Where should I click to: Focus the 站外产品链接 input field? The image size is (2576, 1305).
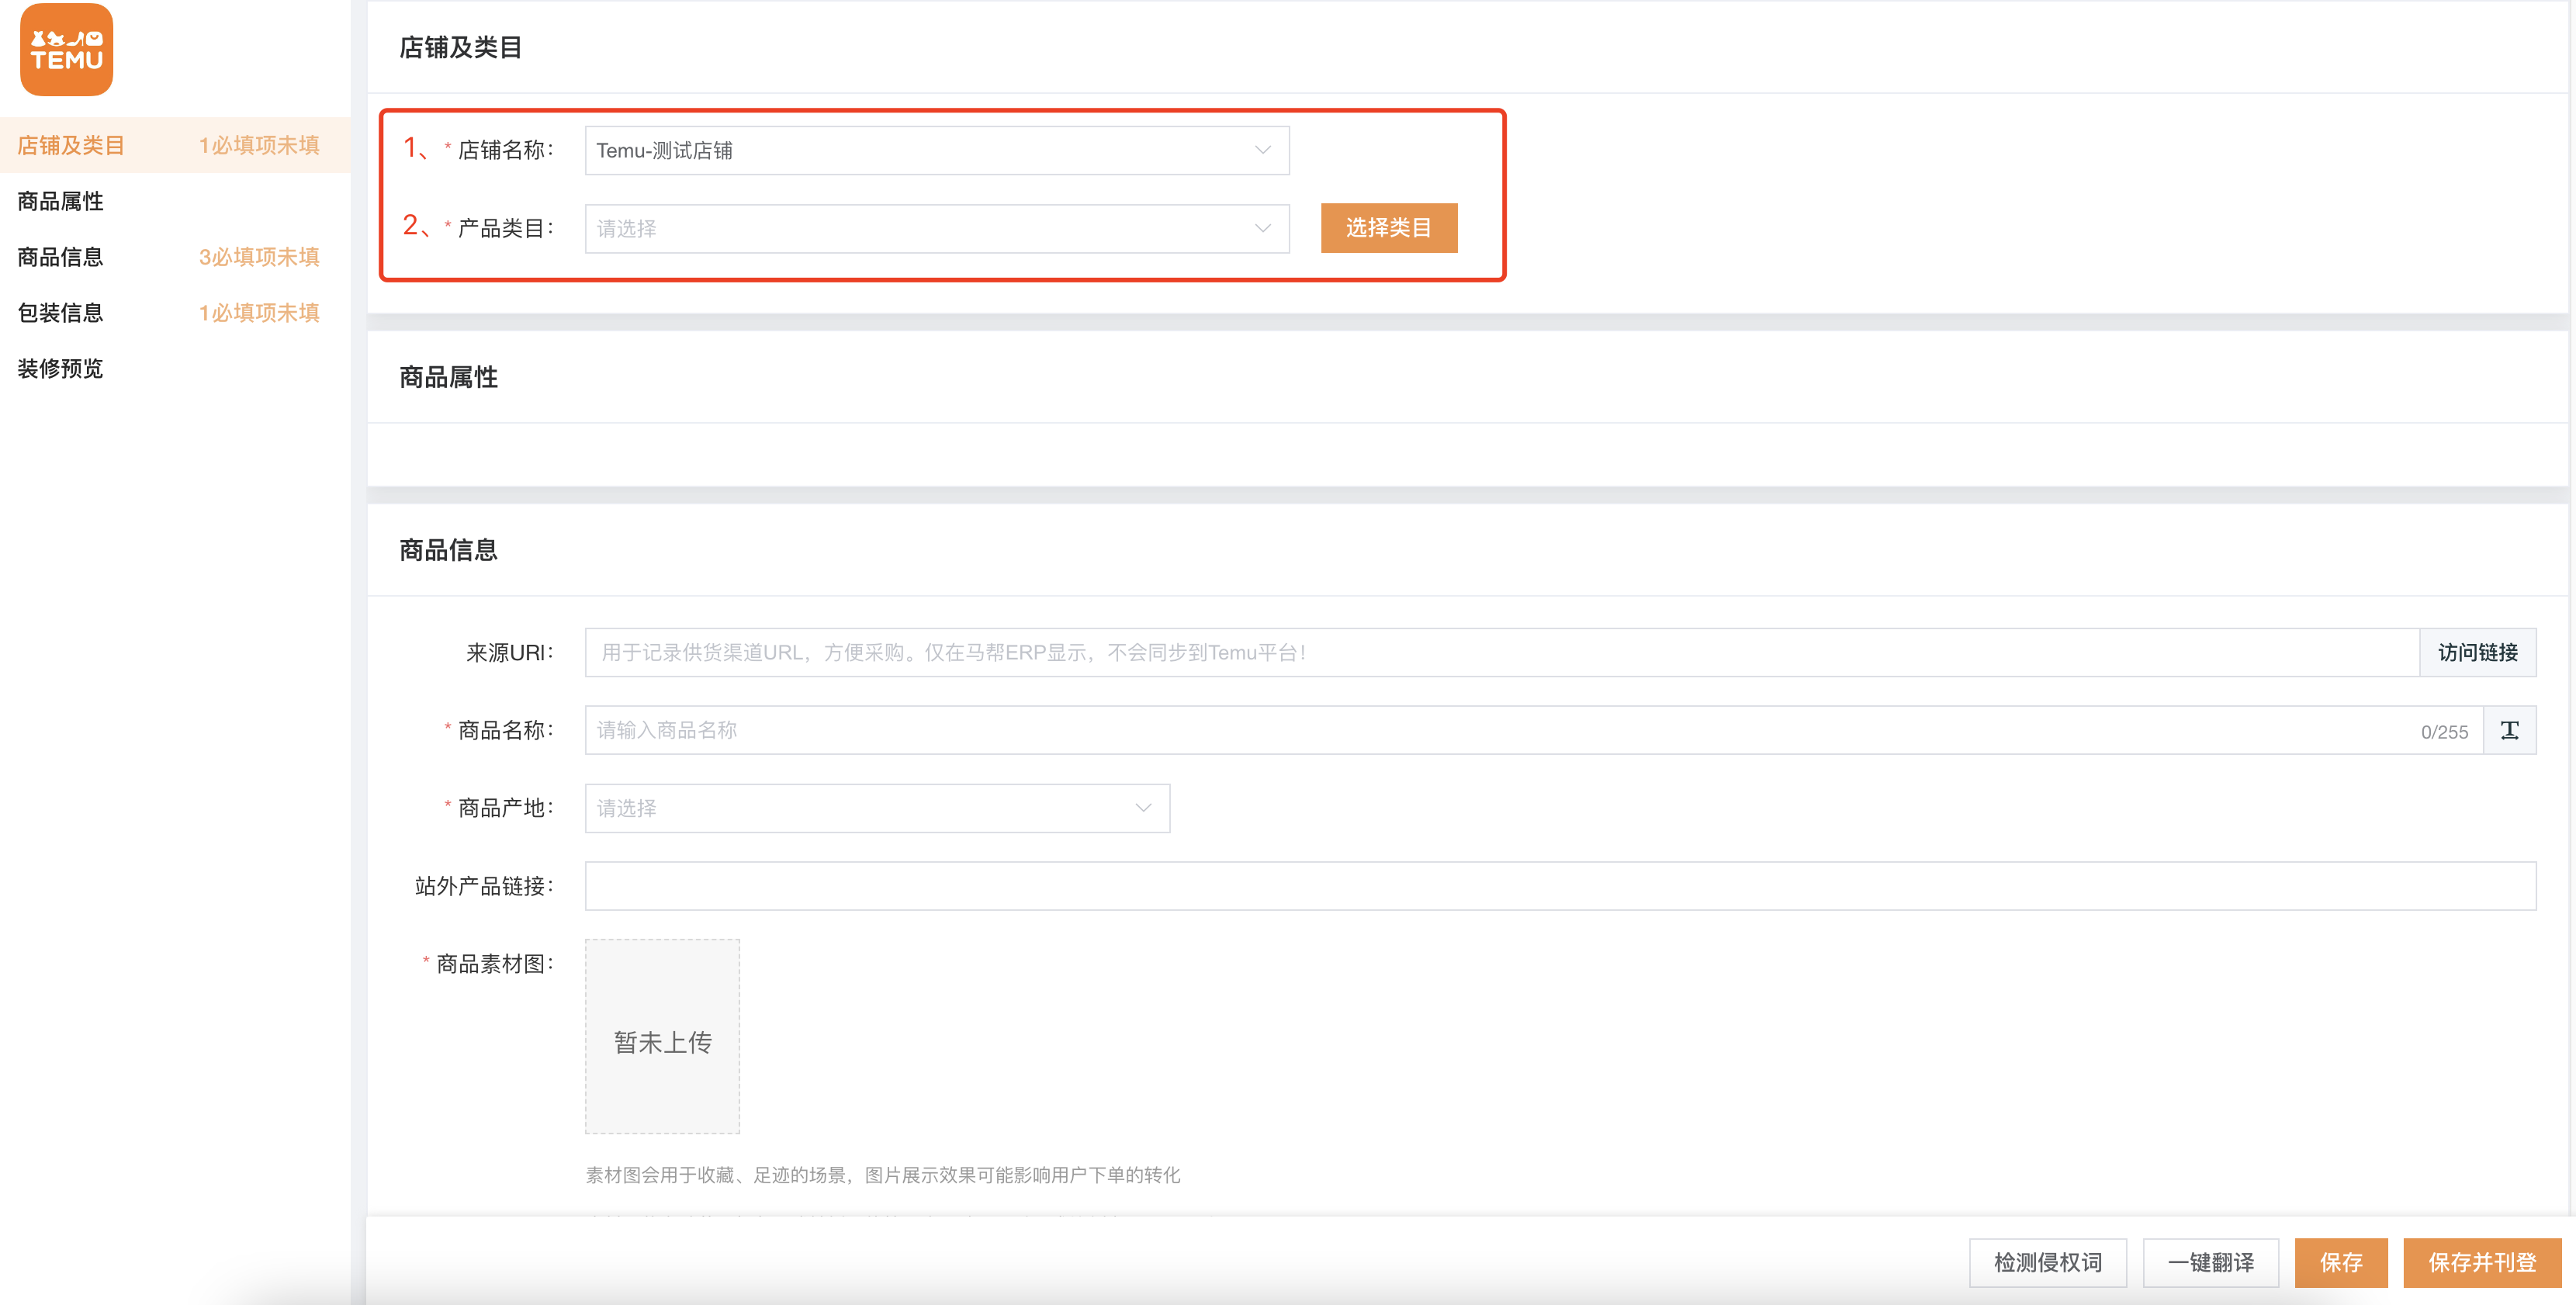pos(1560,886)
